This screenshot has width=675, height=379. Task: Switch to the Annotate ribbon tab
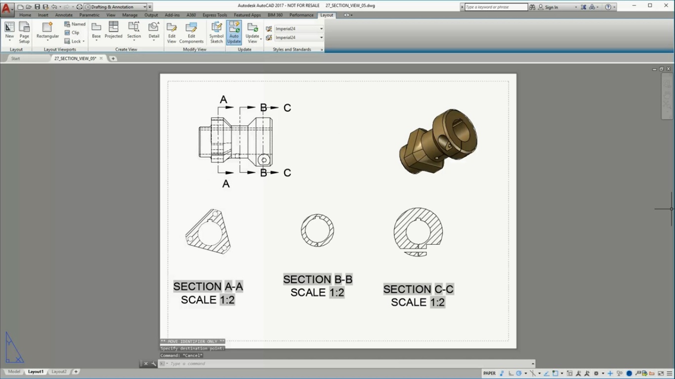(x=63, y=15)
